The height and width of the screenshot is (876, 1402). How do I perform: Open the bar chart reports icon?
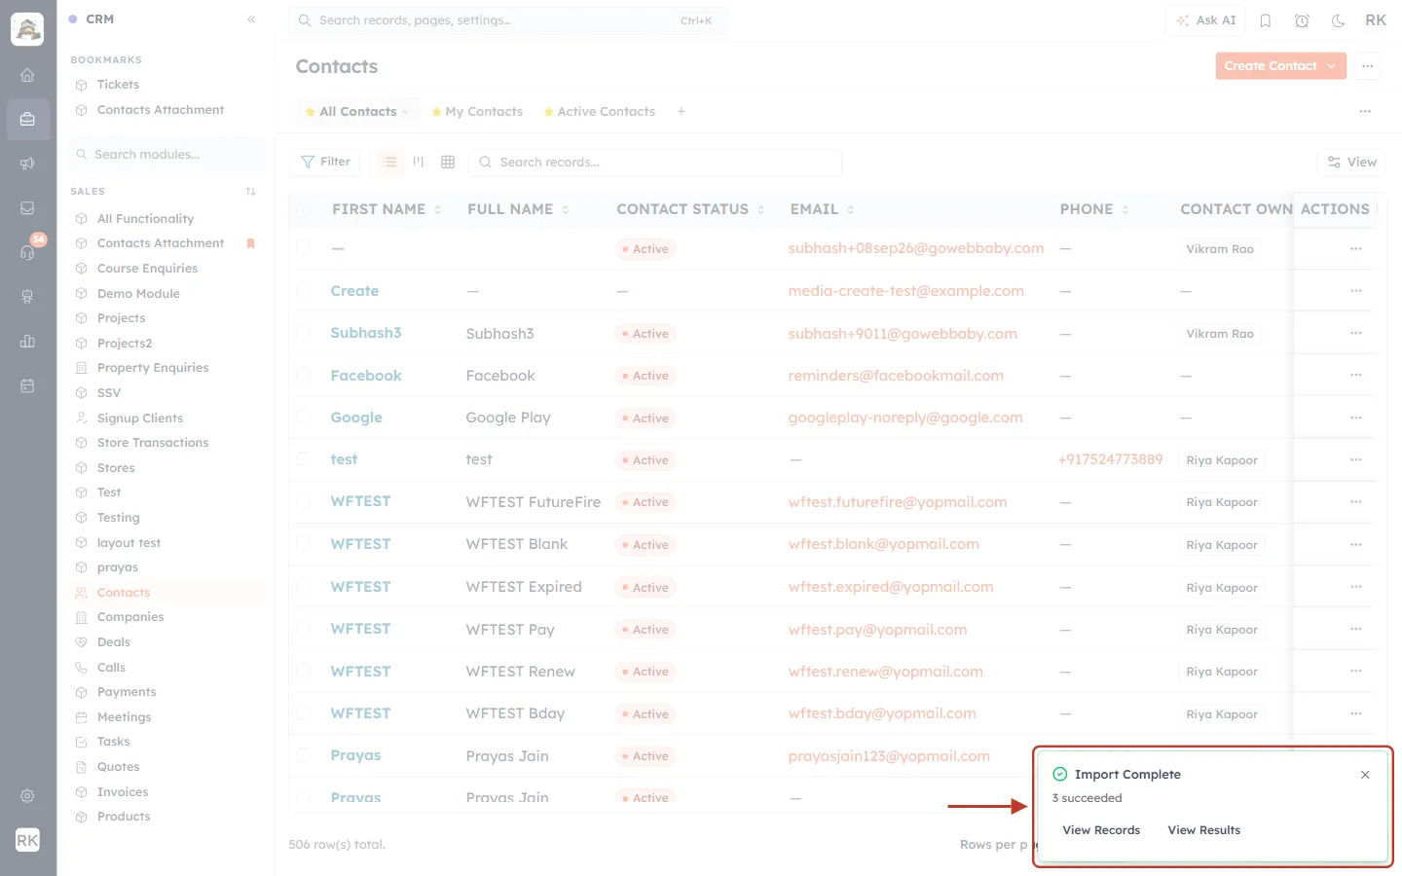(27, 342)
